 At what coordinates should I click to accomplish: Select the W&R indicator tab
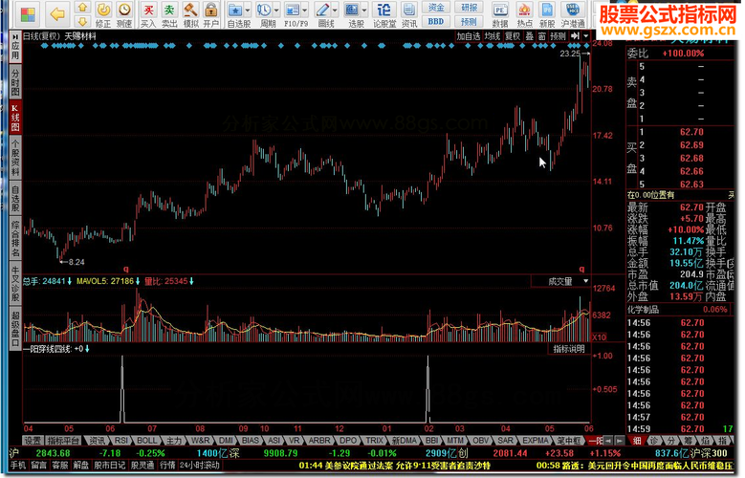[x=200, y=441]
